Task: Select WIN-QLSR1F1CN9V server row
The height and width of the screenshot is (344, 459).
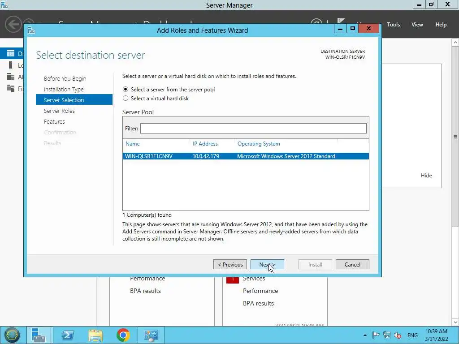Action: [x=246, y=156]
